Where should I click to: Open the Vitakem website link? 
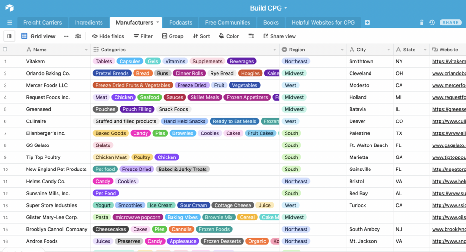(x=449, y=62)
